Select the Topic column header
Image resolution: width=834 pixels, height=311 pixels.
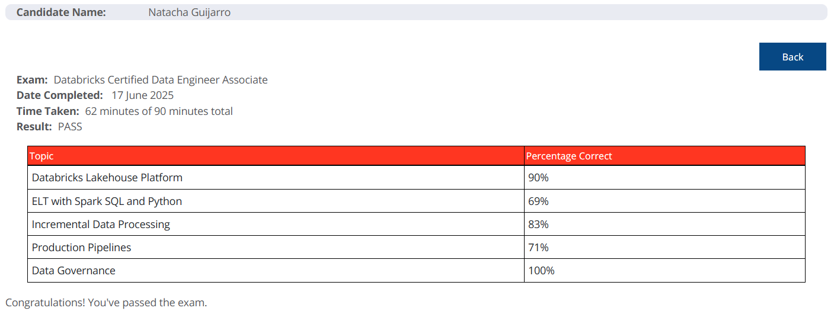click(276, 156)
